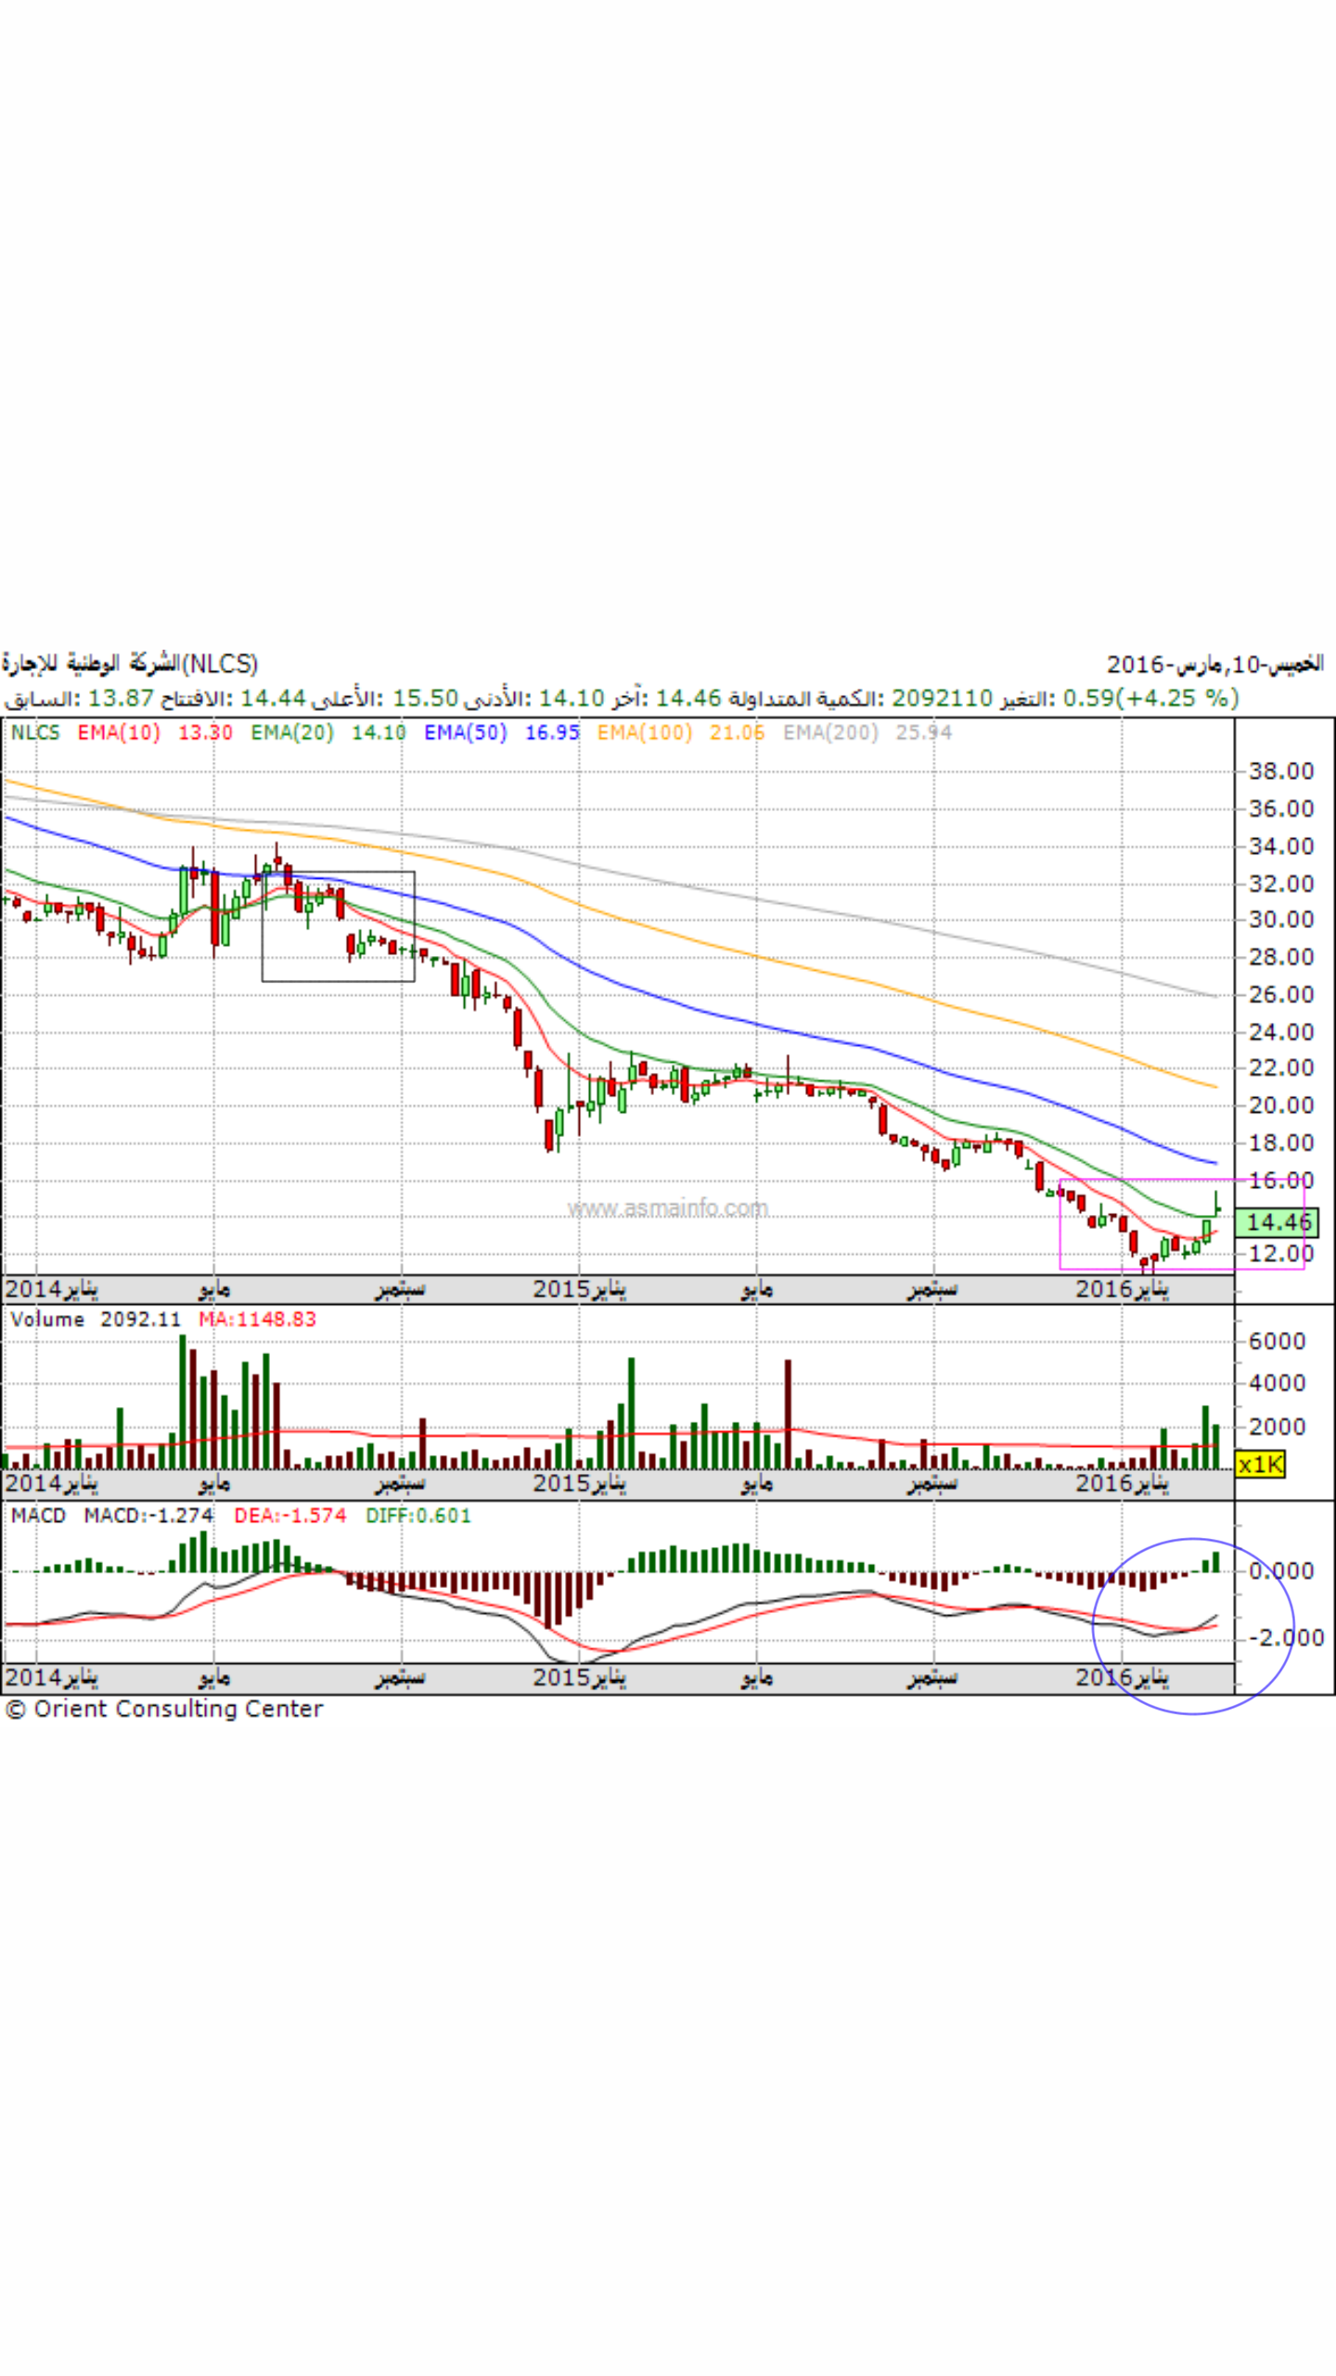1336x2376 pixels.
Task: Select the EMA(10) legend label
Action: pos(119,732)
